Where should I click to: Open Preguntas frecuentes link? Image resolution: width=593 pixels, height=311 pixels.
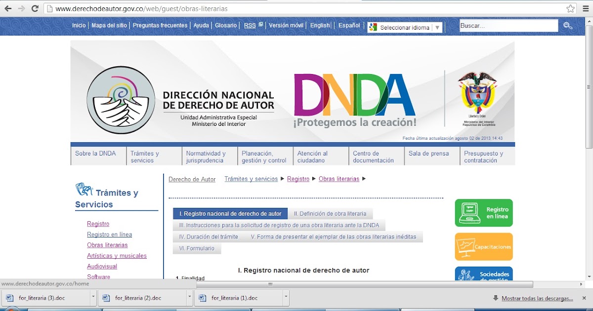(160, 25)
